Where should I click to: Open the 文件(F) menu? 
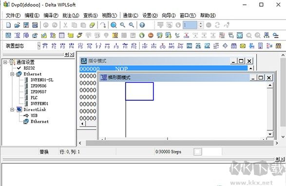point(13,16)
